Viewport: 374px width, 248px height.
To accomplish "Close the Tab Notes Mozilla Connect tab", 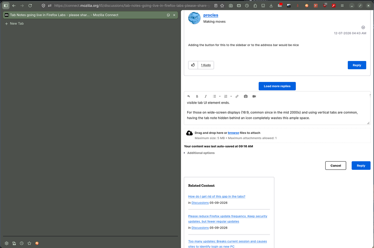I will (x=174, y=15).
